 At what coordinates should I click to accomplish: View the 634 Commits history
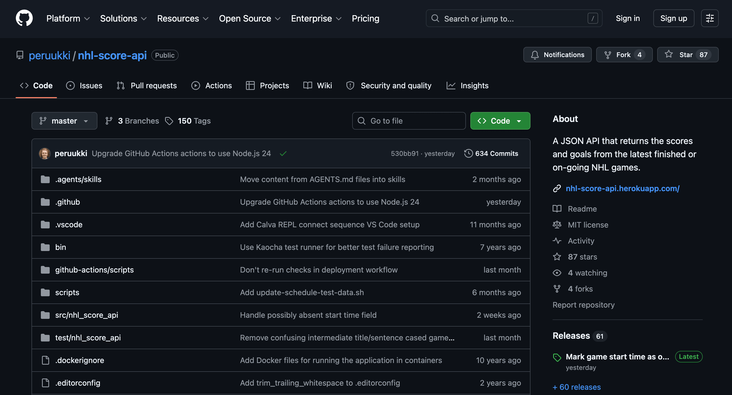(x=491, y=154)
